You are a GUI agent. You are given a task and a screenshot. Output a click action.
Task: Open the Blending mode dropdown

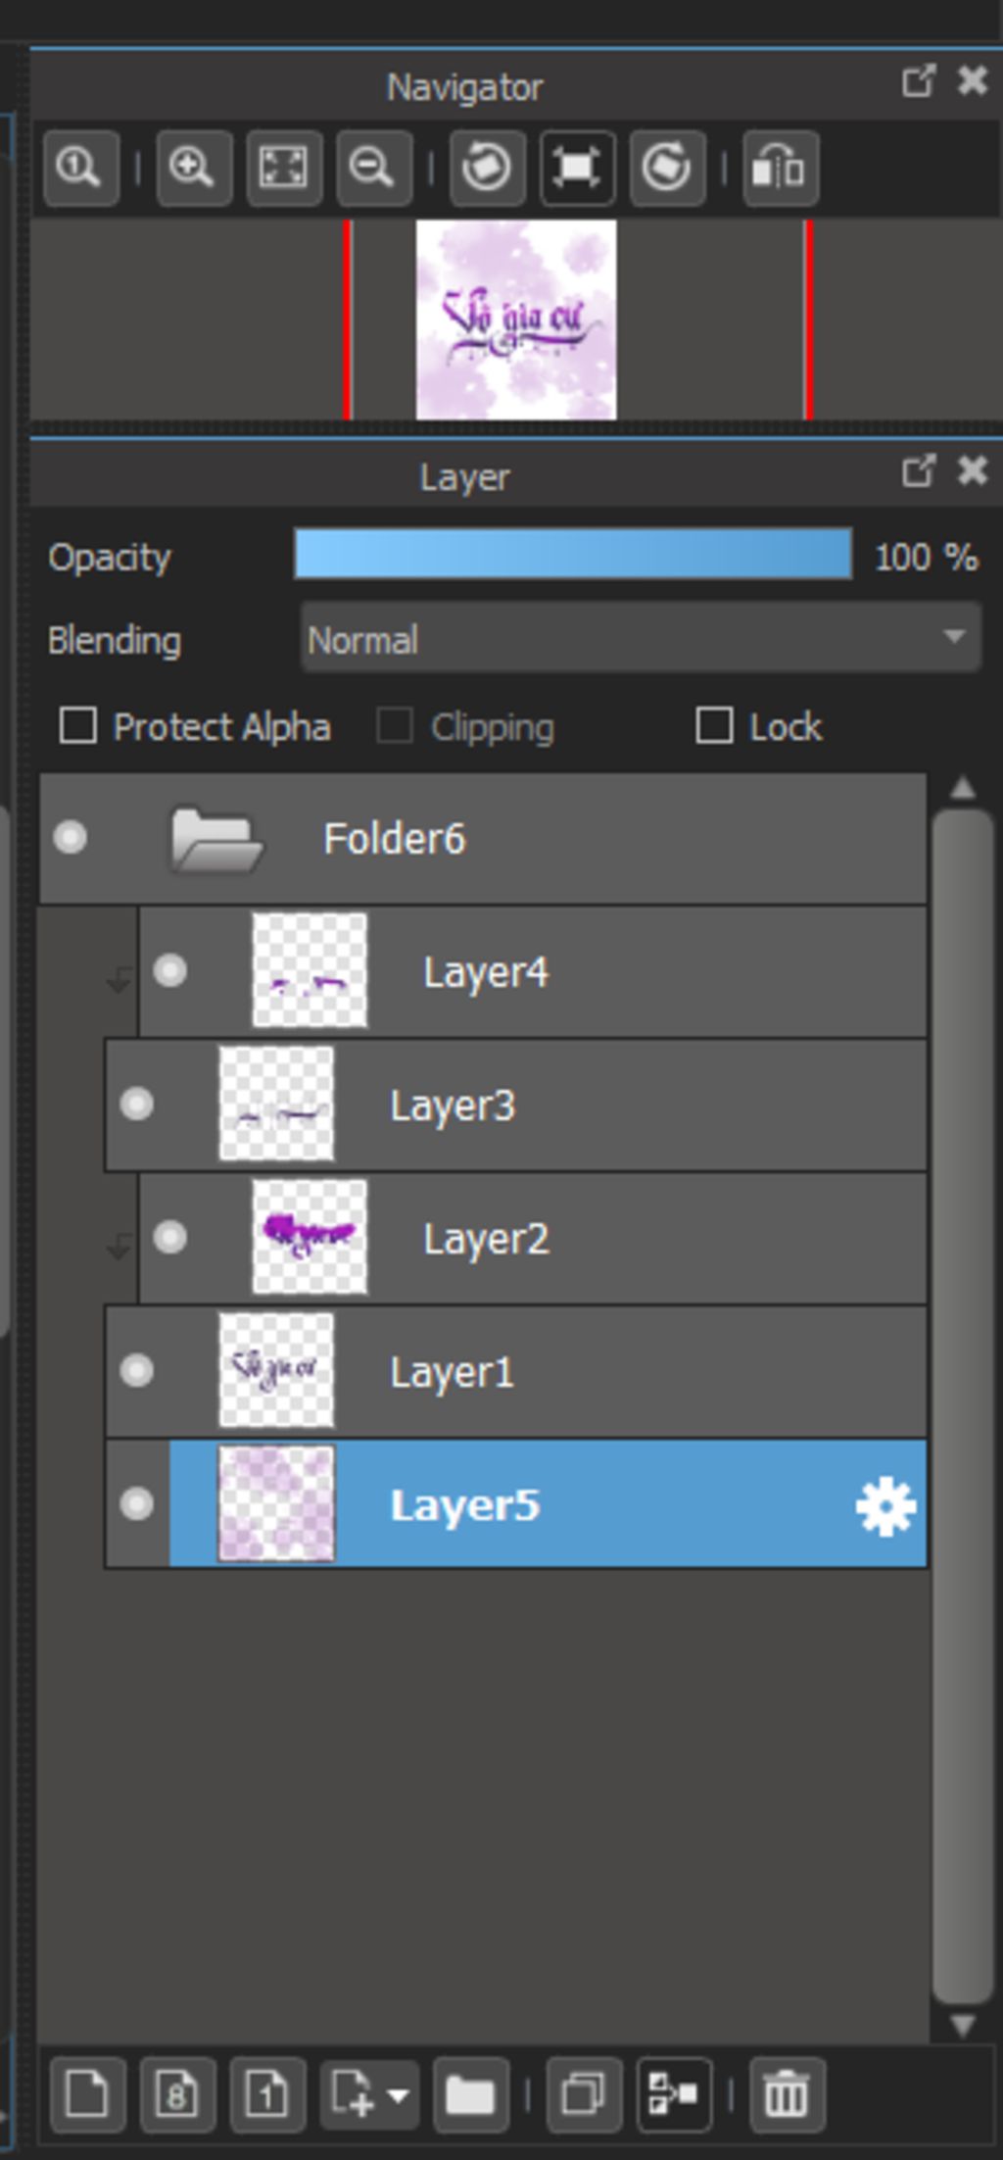641,638
